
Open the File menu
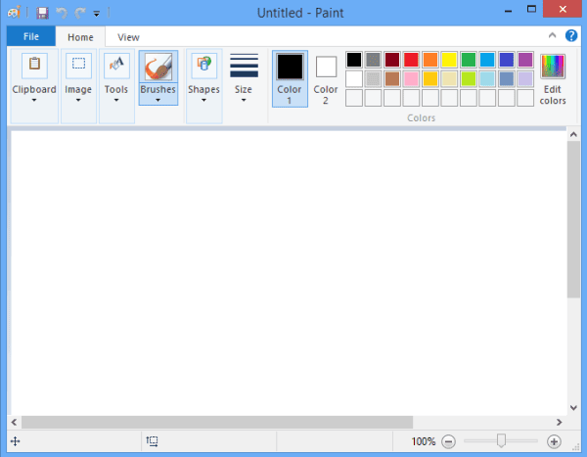31,36
